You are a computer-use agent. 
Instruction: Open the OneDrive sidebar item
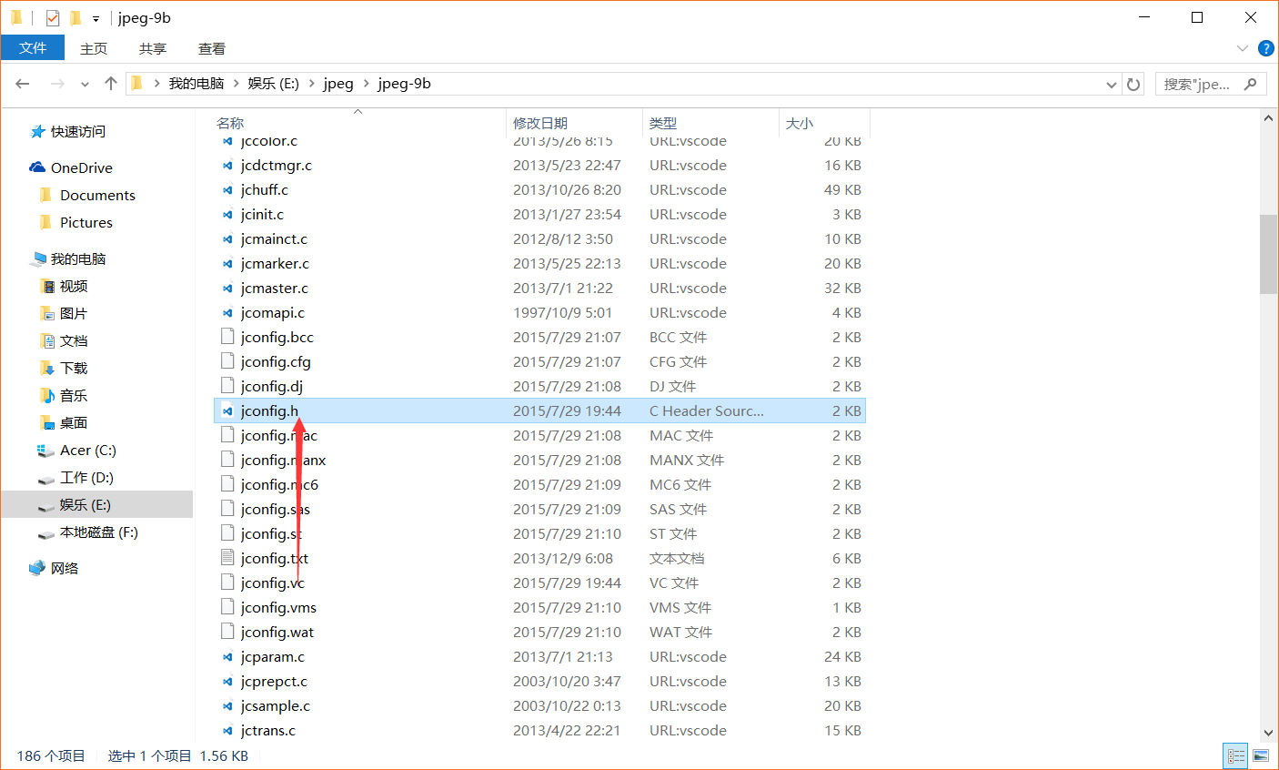click(x=80, y=167)
